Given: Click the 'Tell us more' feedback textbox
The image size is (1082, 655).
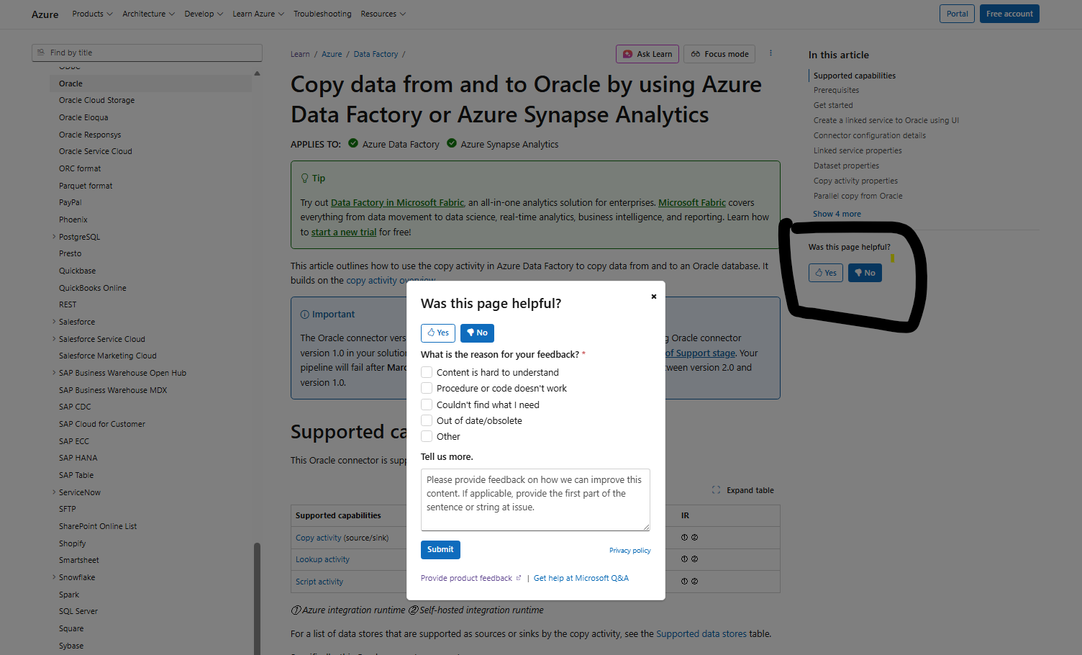Looking at the screenshot, I should pyautogui.click(x=535, y=500).
